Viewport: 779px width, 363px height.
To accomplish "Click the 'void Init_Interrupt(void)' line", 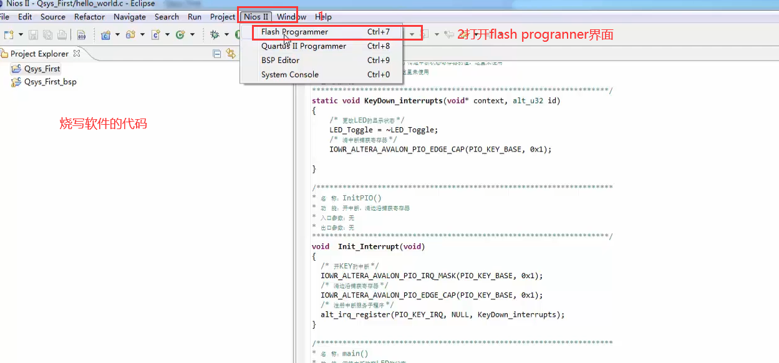I will tap(368, 246).
